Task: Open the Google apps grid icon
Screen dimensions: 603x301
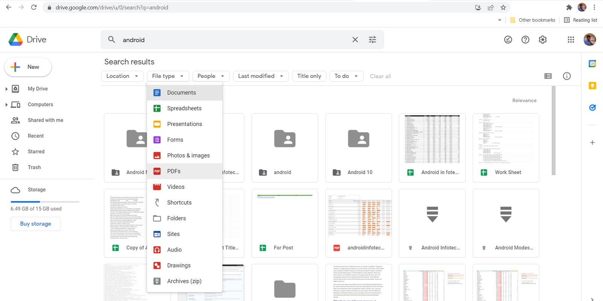Action: pos(571,40)
